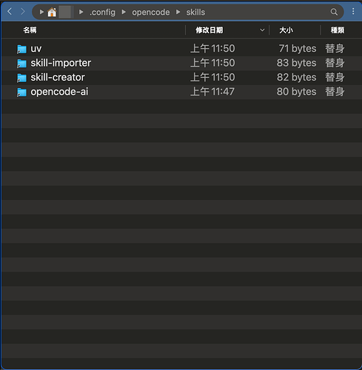
Task: Expand the path arrow before home icon
Action: [x=41, y=12]
